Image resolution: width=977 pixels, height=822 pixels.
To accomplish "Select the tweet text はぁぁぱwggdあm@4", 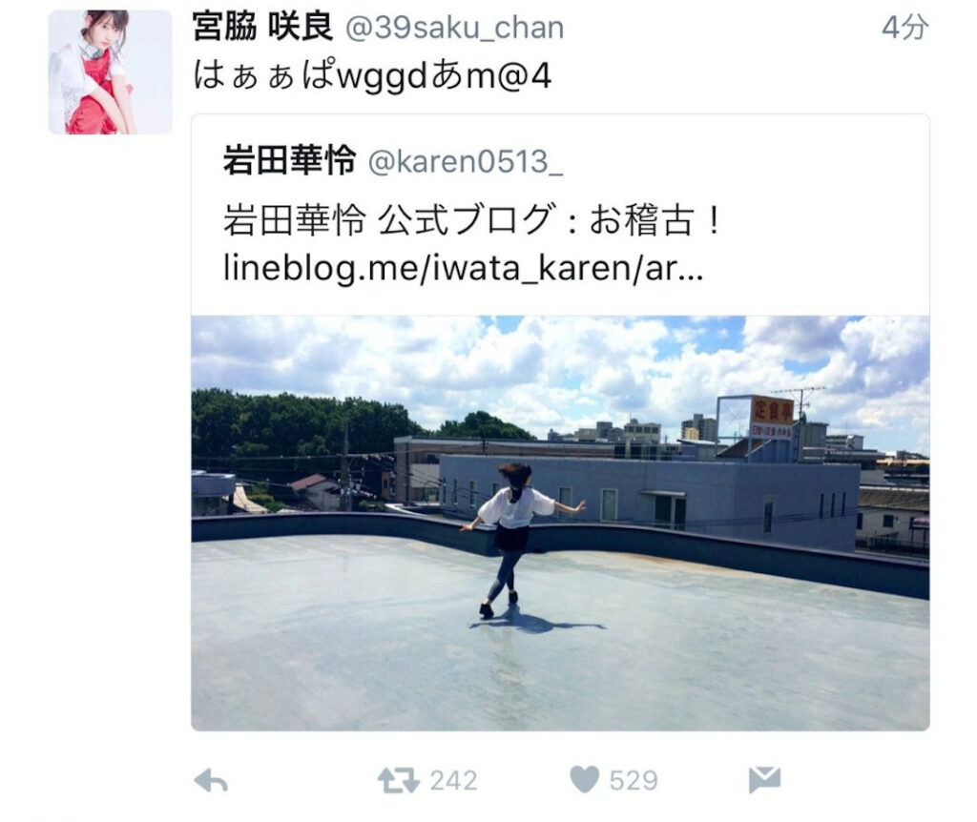I will click(x=372, y=77).
